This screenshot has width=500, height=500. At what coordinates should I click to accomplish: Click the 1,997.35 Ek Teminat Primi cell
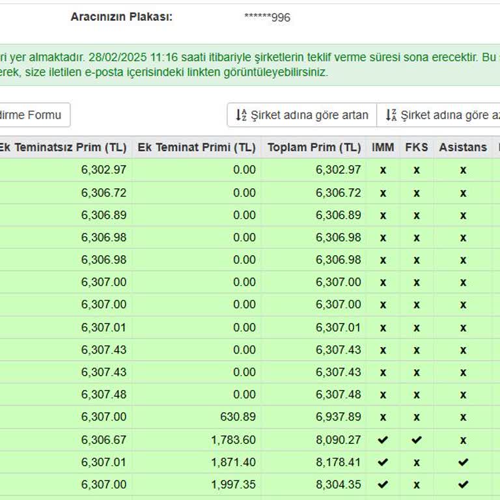click(x=233, y=484)
